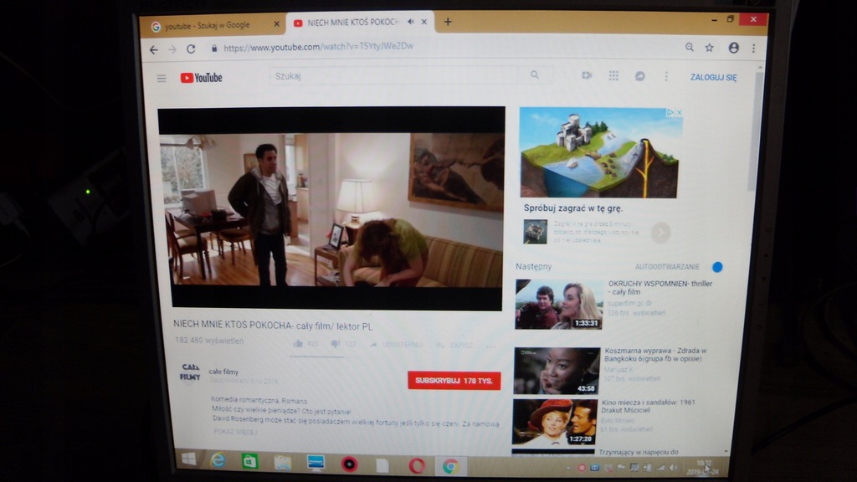The width and height of the screenshot is (857, 482).
Task: Reload the YouTube page
Action: point(191,49)
